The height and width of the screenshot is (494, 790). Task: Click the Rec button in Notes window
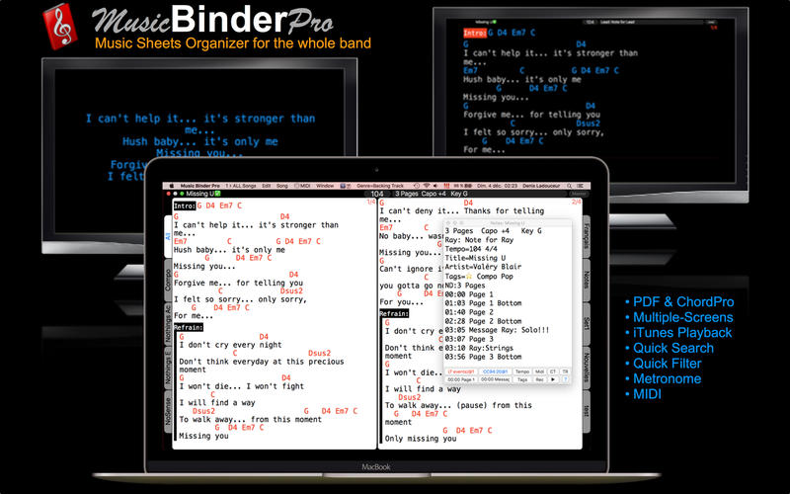(539, 379)
